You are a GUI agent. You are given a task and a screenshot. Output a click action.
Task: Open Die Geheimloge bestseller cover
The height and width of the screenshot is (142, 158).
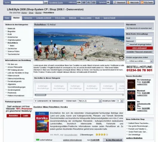click(x=131, y=84)
